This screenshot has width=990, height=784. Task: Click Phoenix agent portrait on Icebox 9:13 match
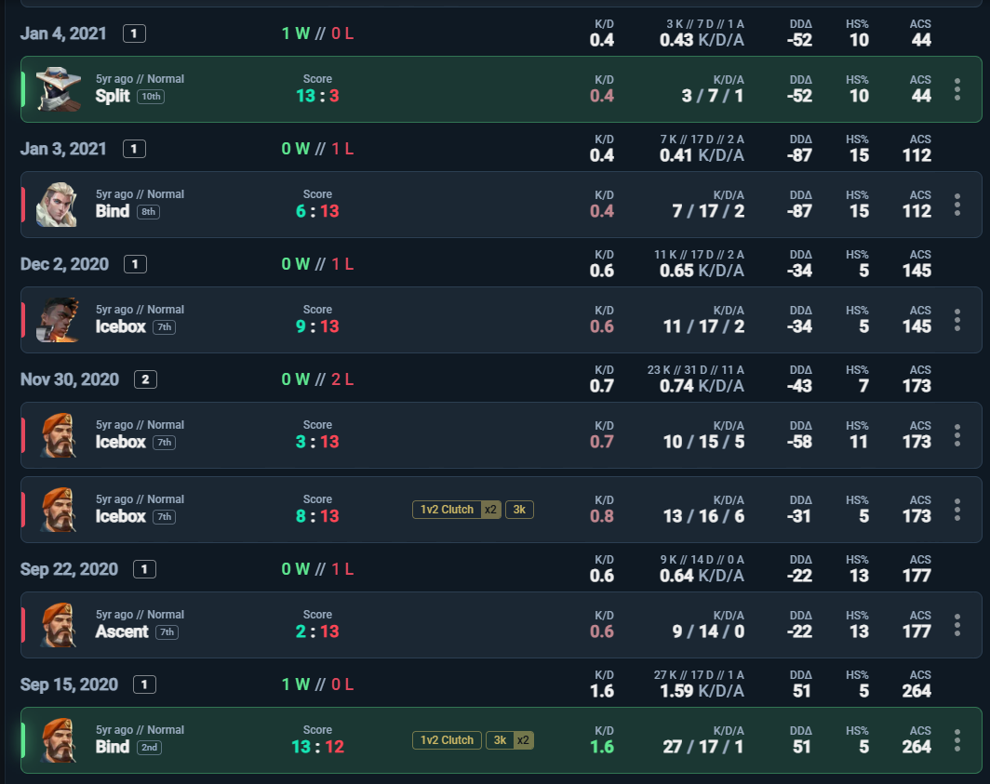tap(58, 320)
